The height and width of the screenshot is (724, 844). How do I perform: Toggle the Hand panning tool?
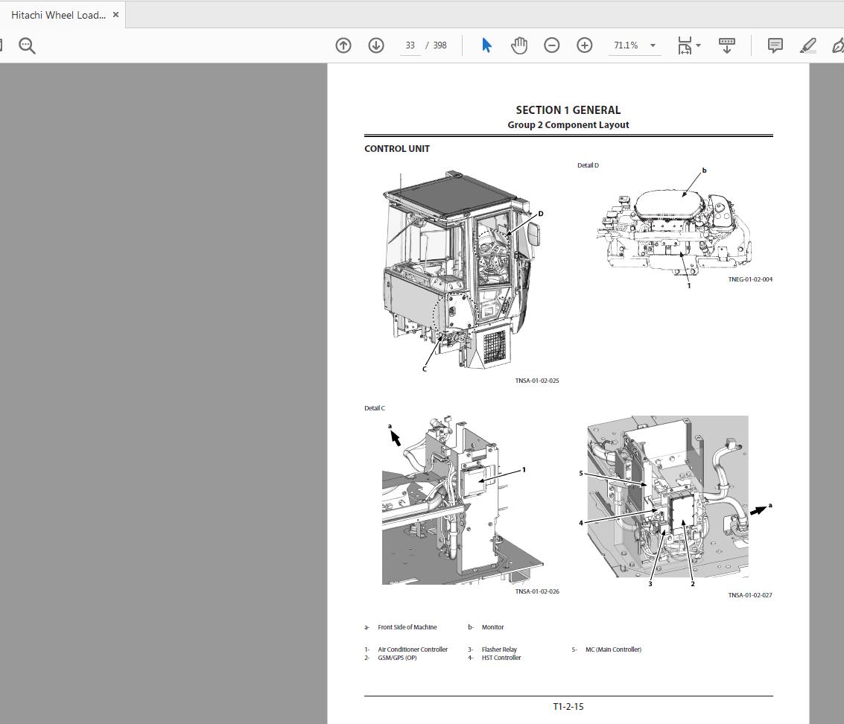click(519, 45)
